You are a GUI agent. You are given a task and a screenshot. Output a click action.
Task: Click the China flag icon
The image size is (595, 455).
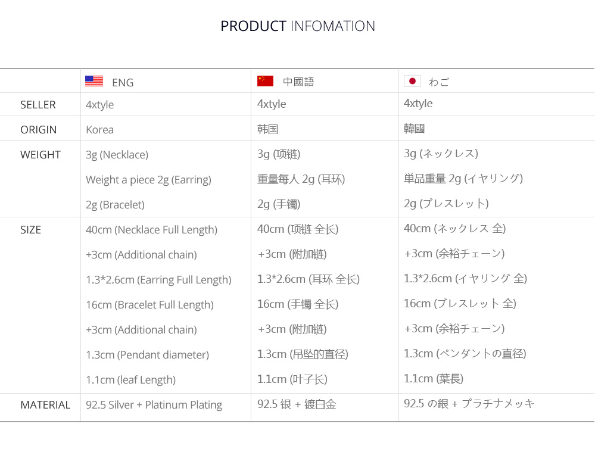(x=265, y=81)
